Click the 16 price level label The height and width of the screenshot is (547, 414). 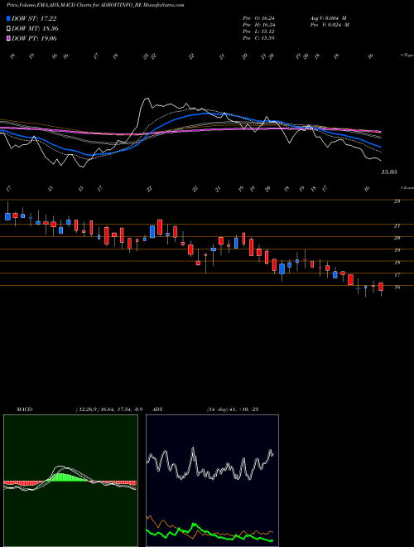pyautogui.click(x=397, y=287)
